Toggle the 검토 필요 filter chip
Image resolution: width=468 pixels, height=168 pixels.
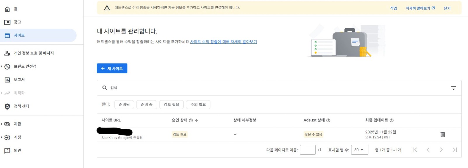pyautogui.click(x=171, y=105)
